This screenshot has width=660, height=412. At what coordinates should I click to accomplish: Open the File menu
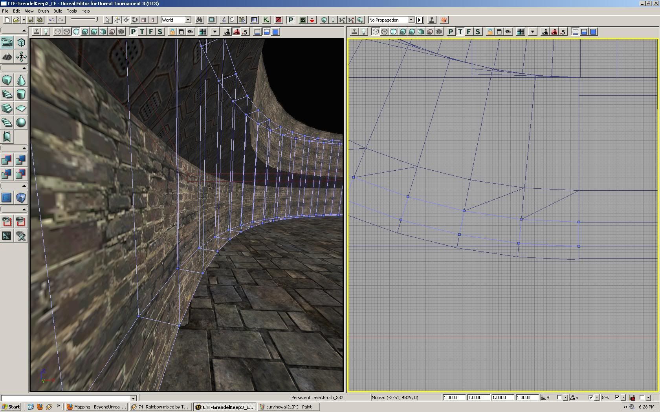(5, 11)
